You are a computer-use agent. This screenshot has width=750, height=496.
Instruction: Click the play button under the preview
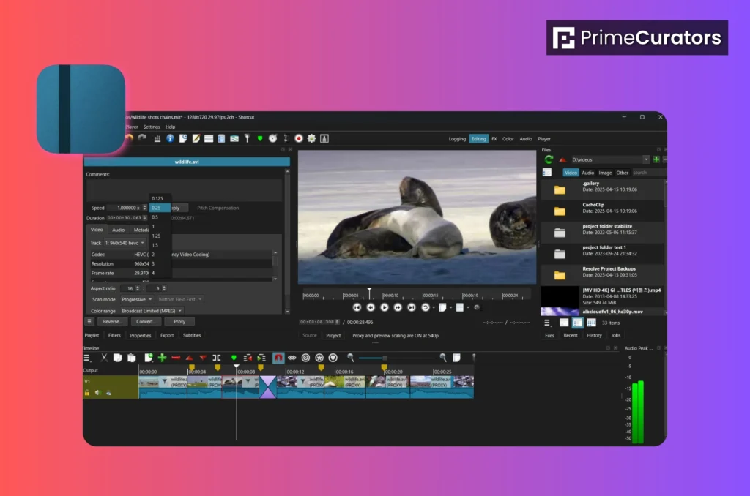pyautogui.click(x=384, y=307)
